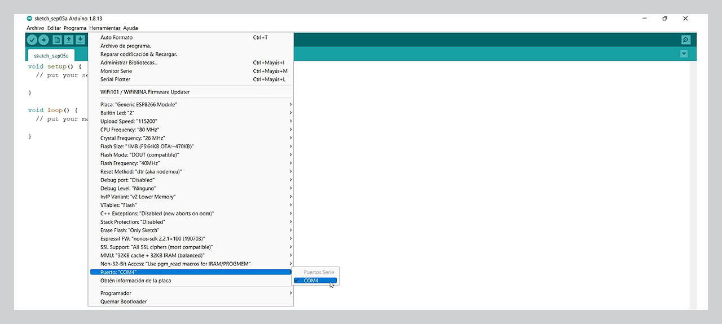Viewport: 722px width, 324px height.
Task: Expand Stack Protection Disabled submenu
Action: click(x=191, y=222)
